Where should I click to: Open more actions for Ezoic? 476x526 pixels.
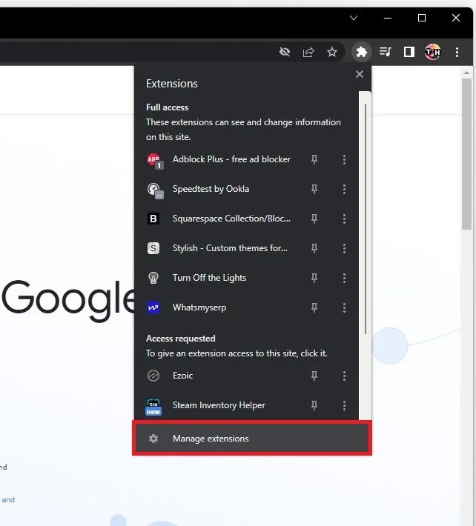click(344, 376)
